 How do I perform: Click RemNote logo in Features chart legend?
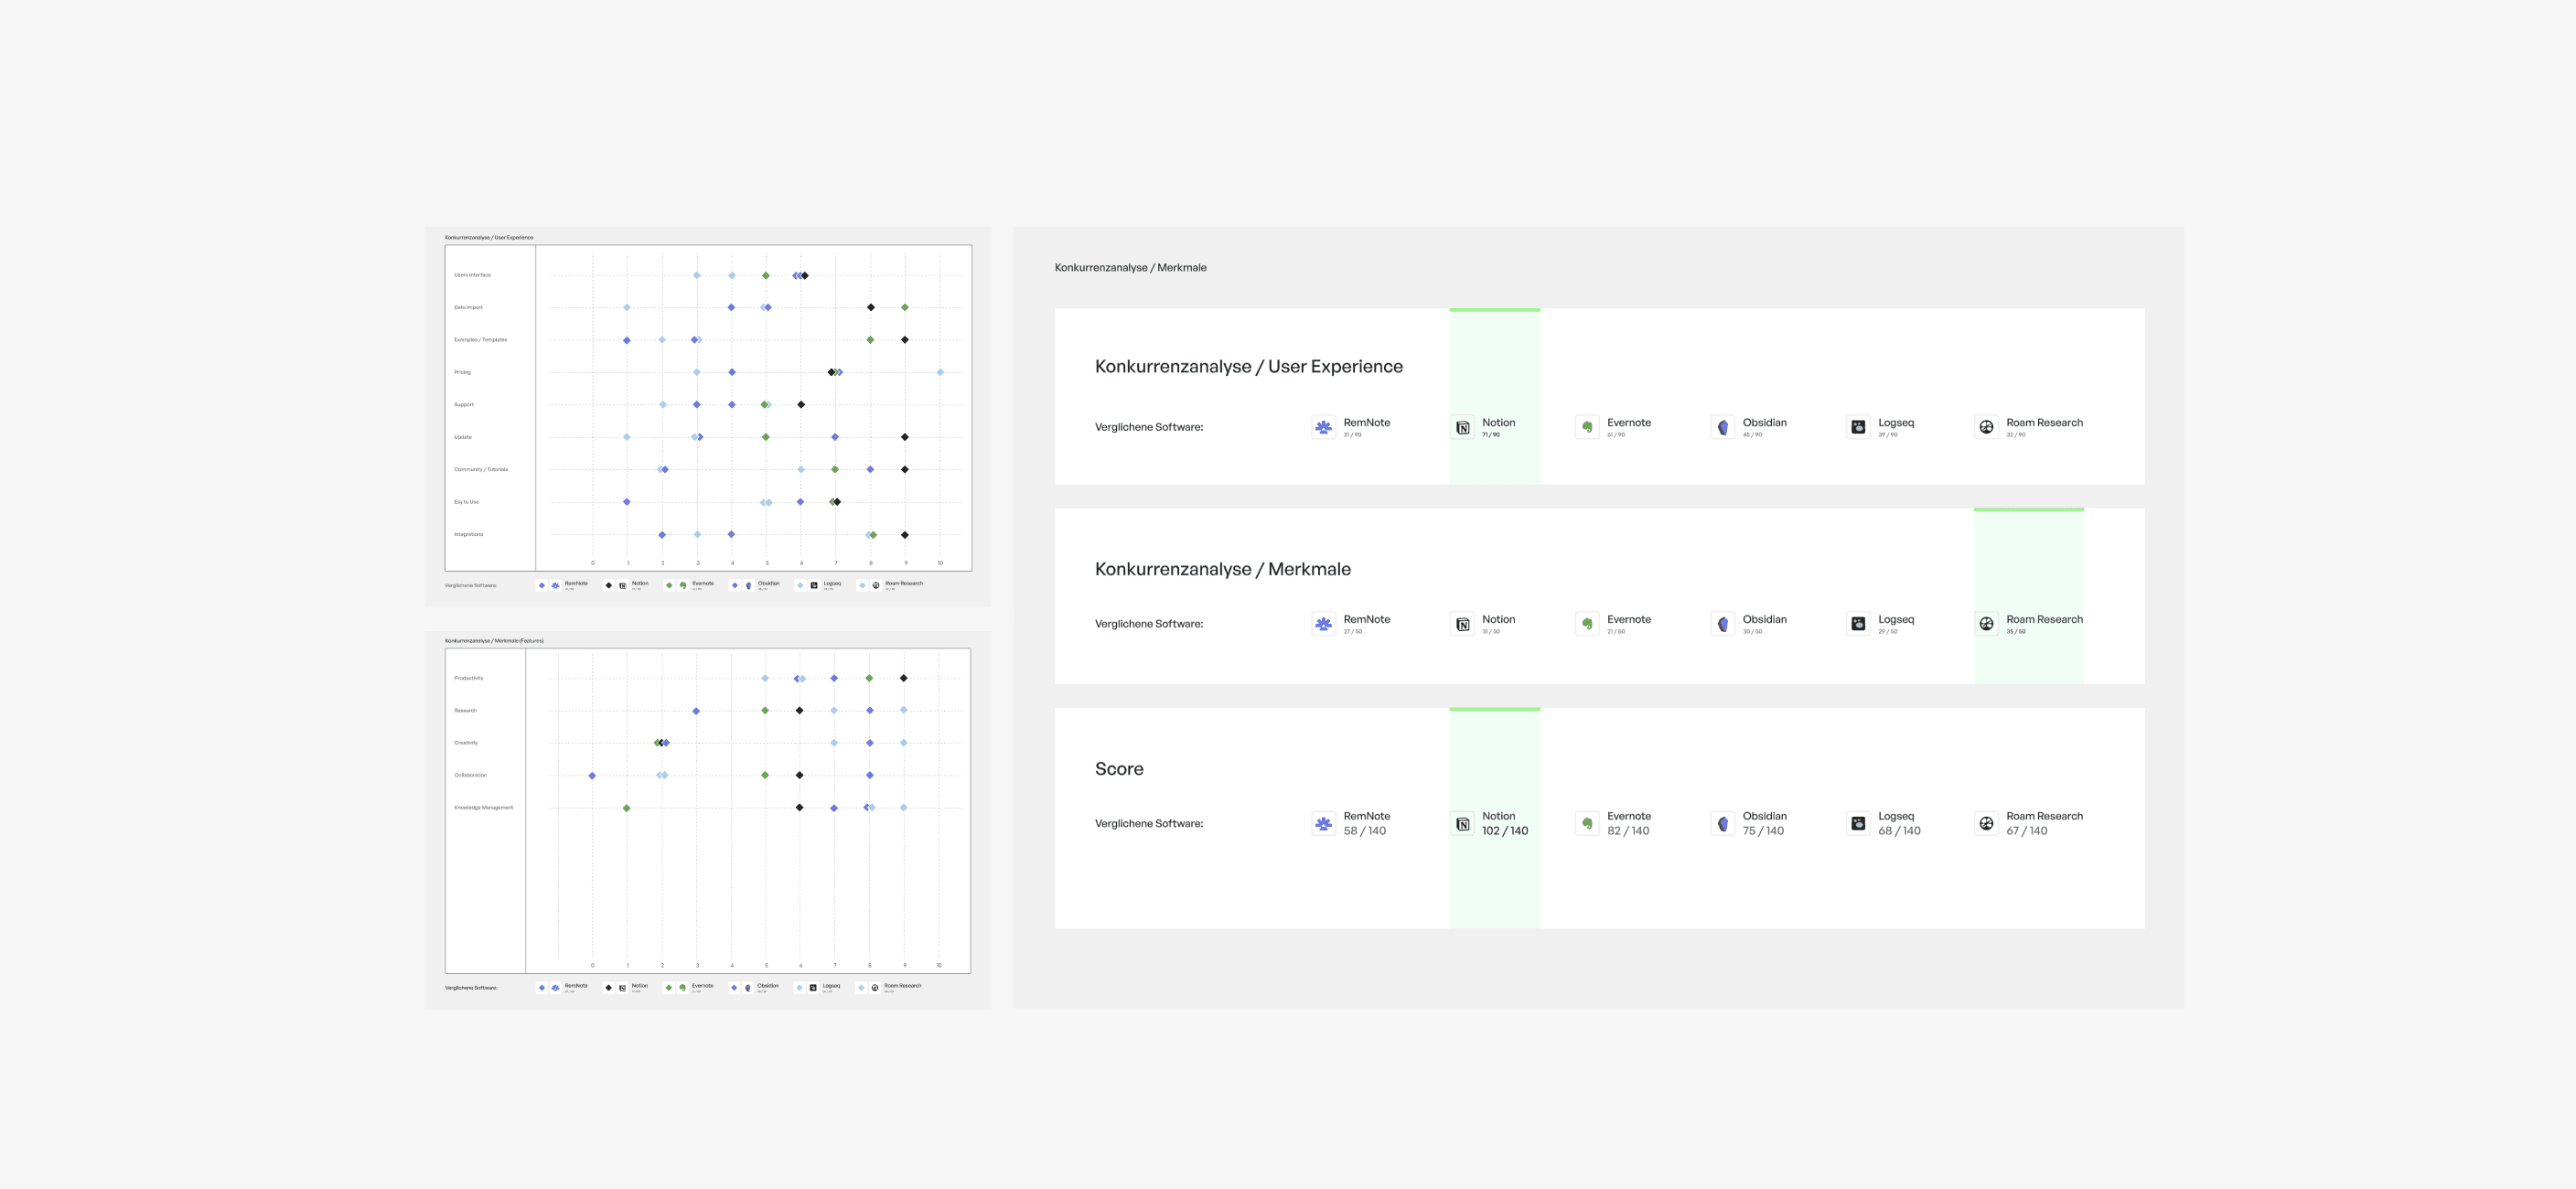tap(555, 987)
